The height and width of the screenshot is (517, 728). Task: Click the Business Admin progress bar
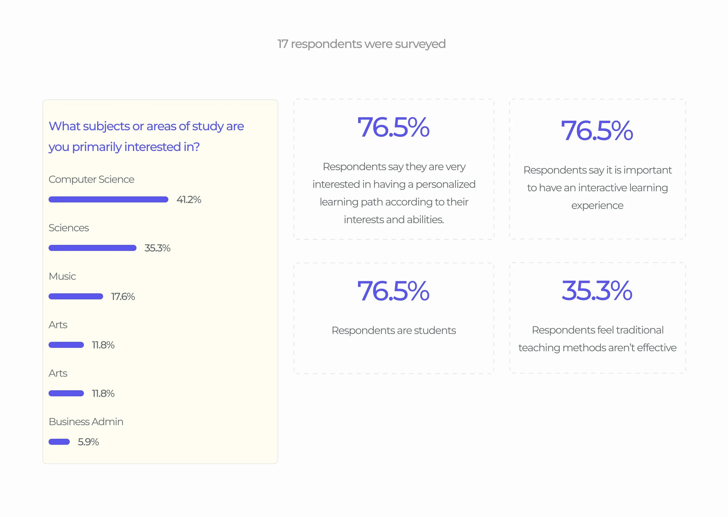click(x=59, y=442)
